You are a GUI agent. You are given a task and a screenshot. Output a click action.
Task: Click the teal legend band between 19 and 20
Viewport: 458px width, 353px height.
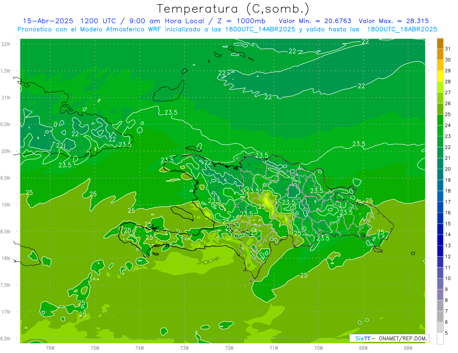pyautogui.click(x=440, y=175)
